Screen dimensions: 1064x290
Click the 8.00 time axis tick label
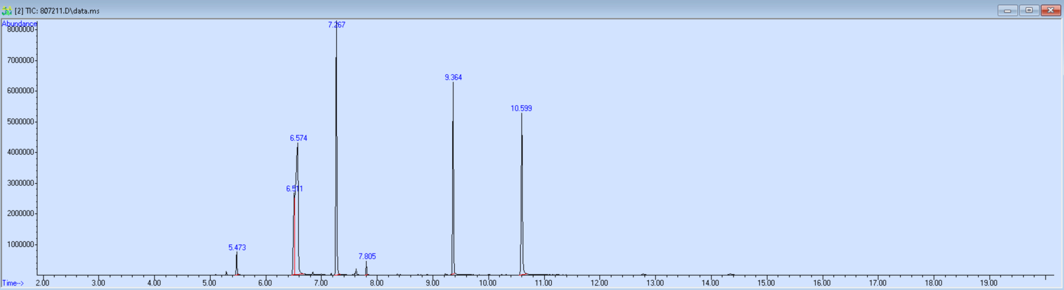tap(377, 283)
